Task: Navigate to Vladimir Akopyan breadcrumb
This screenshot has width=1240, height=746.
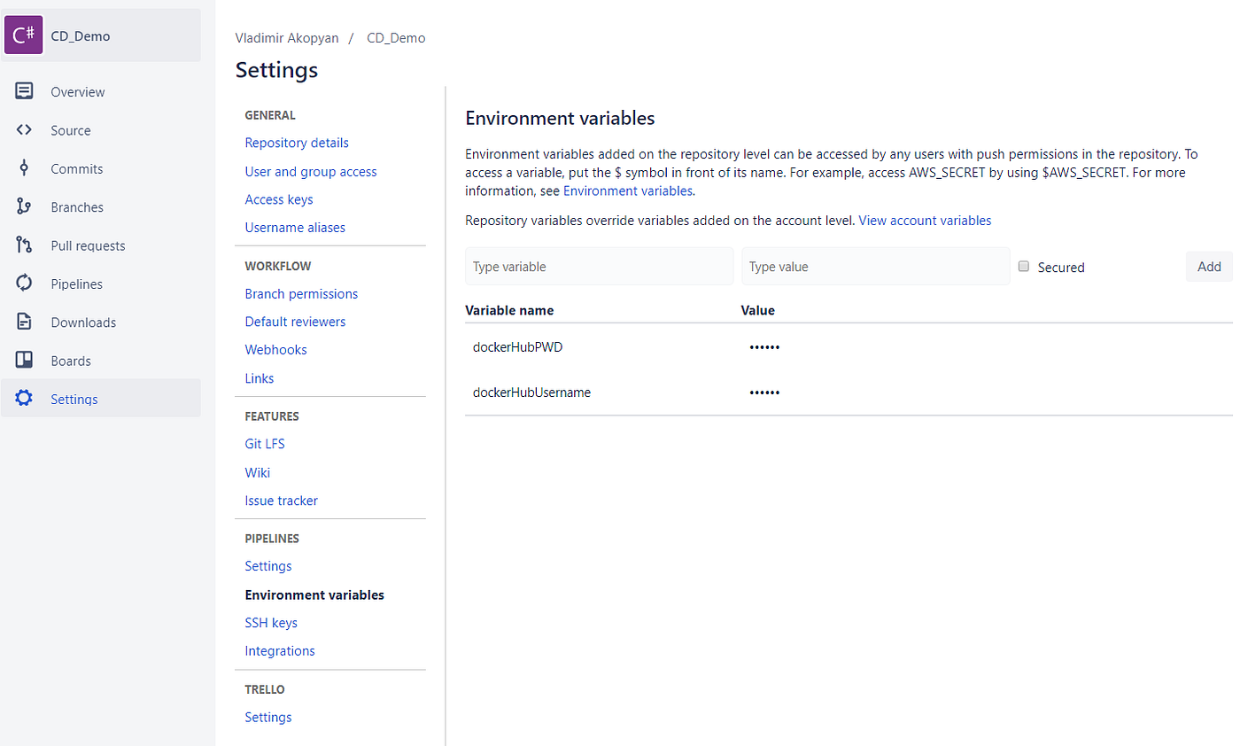Action: 287,37
